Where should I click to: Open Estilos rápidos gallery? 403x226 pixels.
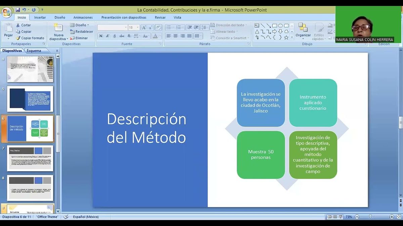319,32
